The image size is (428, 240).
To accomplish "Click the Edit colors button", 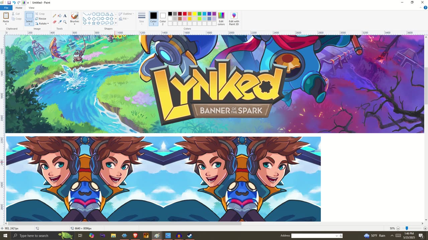I will tap(221, 19).
